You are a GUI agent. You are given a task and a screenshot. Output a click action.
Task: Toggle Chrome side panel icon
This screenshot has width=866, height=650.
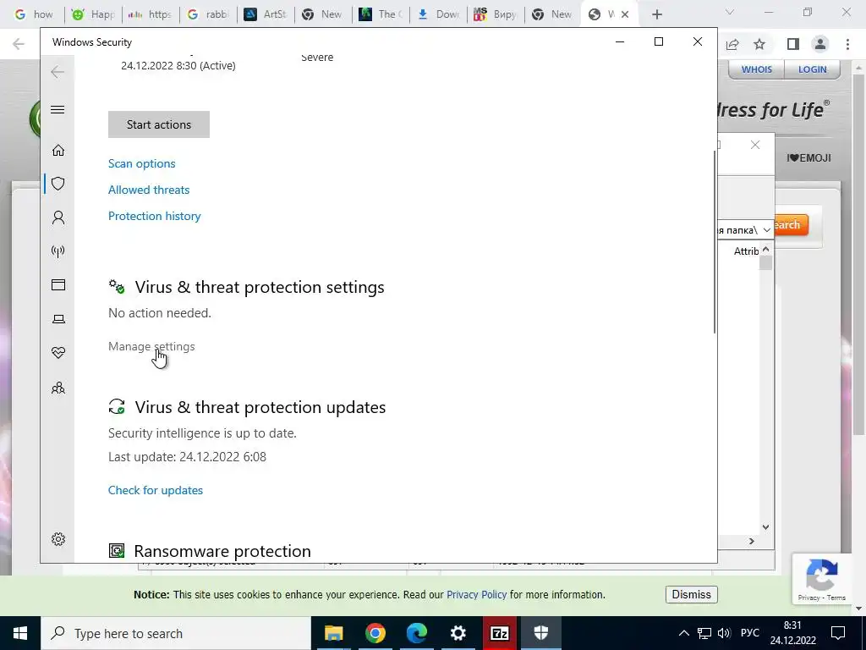(x=793, y=44)
